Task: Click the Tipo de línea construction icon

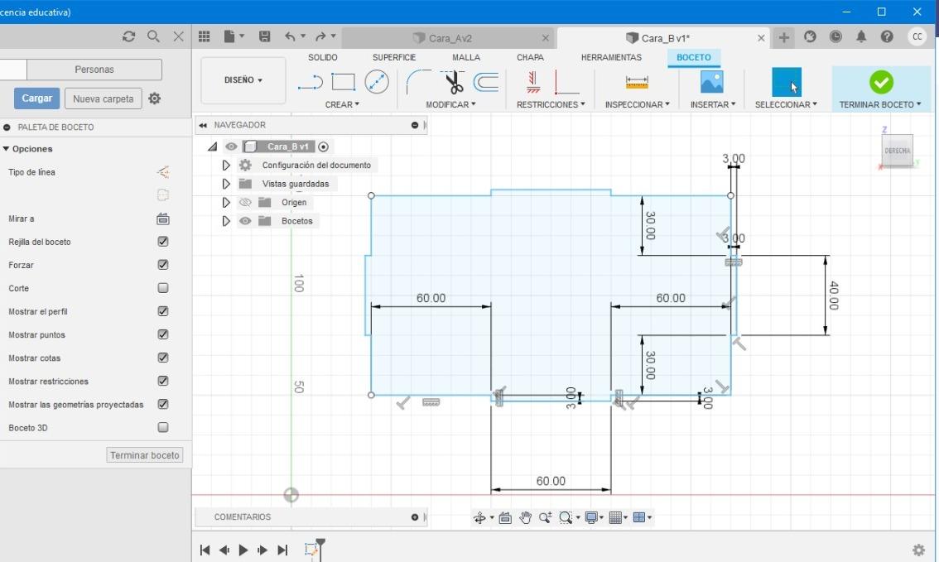Action: [x=163, y=172]
